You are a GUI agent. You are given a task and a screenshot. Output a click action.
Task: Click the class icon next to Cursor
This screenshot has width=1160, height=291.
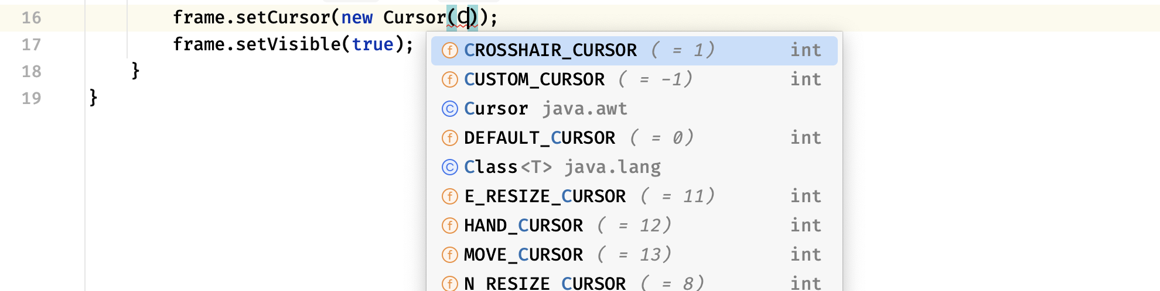449,109
